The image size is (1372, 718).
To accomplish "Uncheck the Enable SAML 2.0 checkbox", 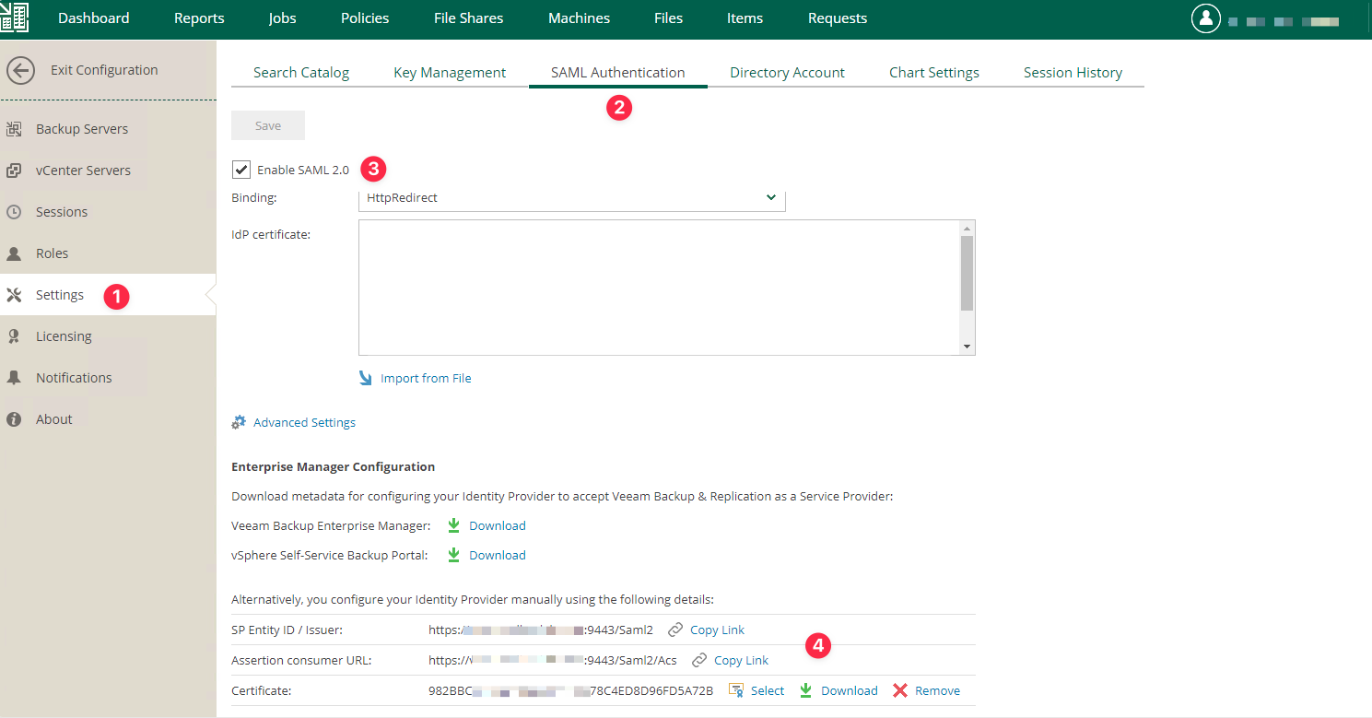I will tap(241, 170).
